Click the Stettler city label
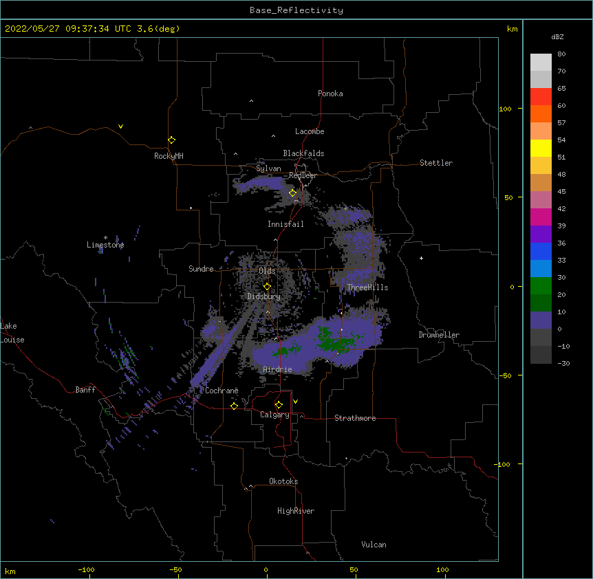Viewport: 593px width, 579px height. [436, 163]
